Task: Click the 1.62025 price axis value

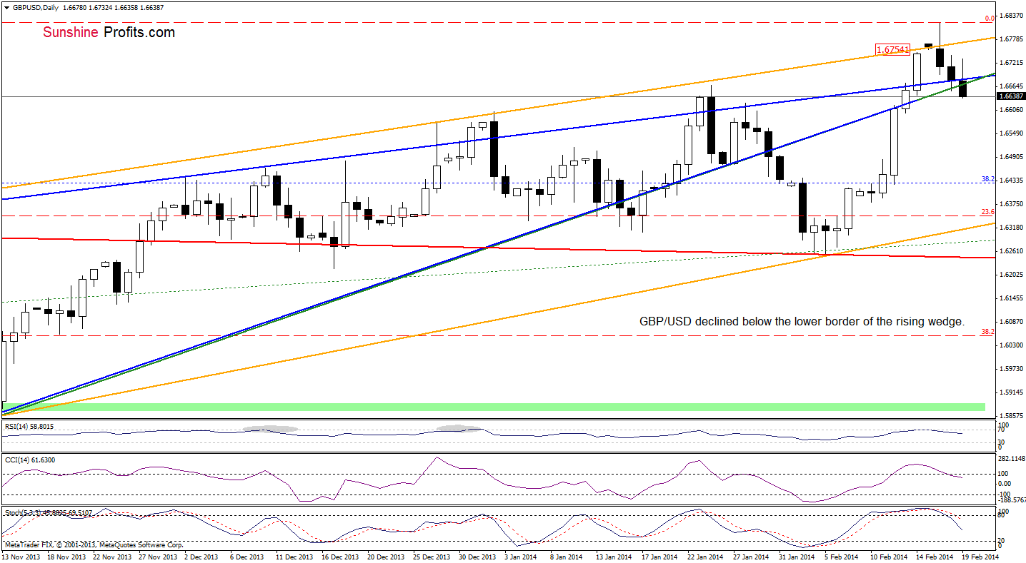Action: 1012,275
